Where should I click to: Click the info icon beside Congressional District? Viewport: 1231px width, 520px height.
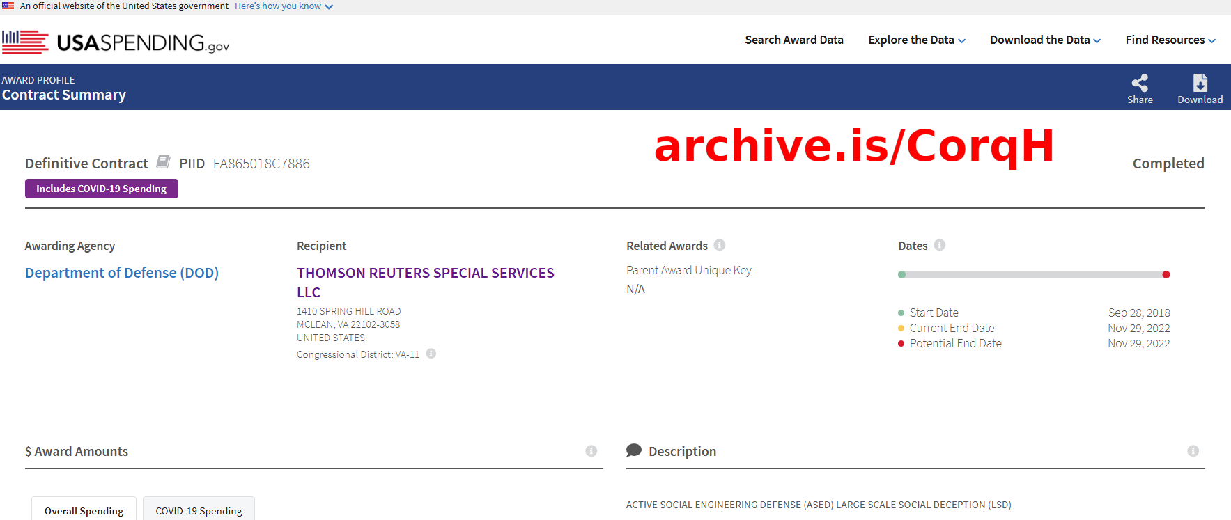(x=431, y=354)
